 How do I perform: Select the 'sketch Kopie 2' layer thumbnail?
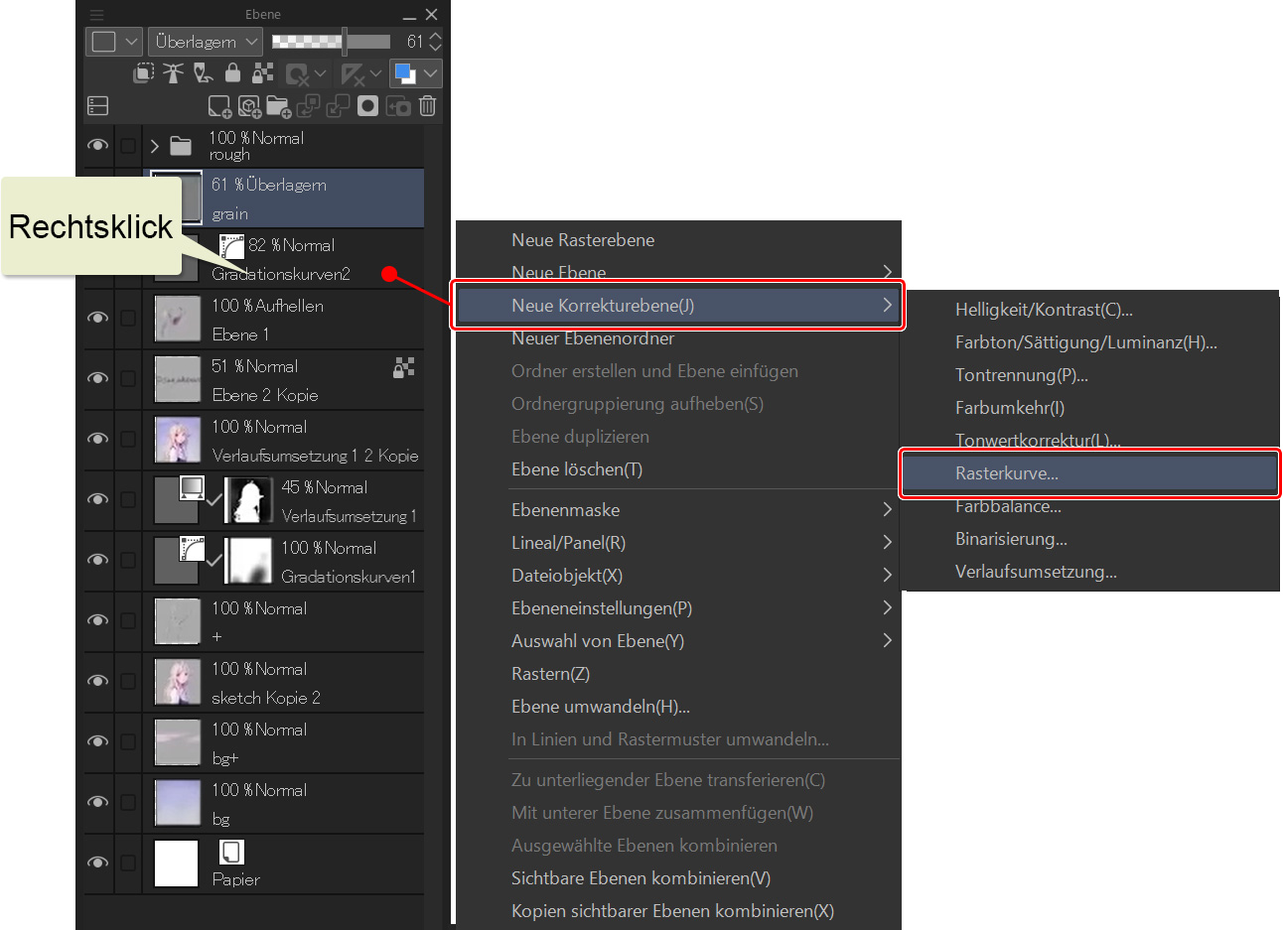point(178,682)
